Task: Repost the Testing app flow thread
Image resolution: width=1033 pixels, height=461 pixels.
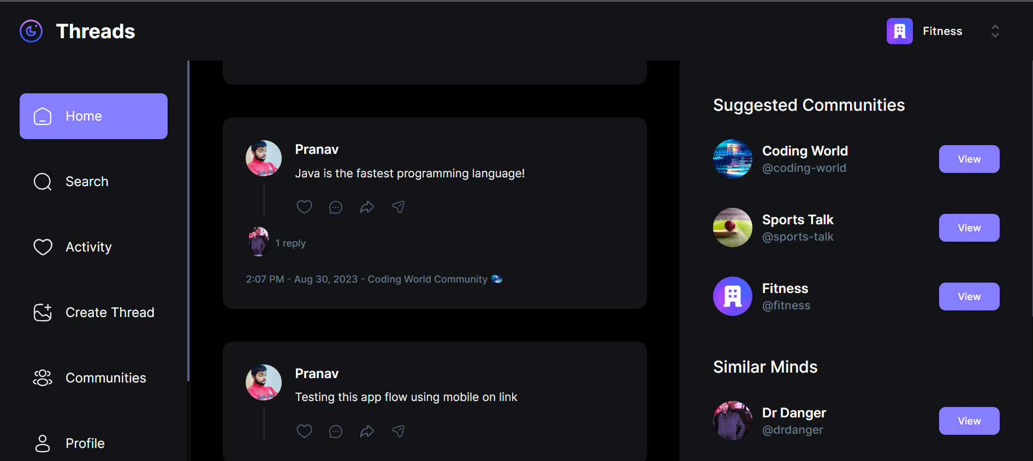Action: pos(367,431)
